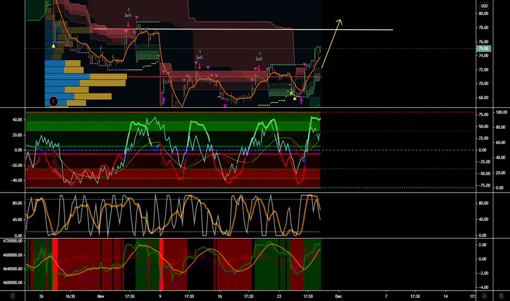Select the red horizontal line near 71
This screenshot has width=510, height=301.
click(x=224, y=77)
